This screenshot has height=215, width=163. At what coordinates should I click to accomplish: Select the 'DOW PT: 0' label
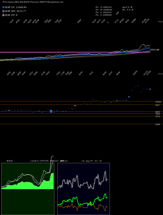(x=11, y=15)
